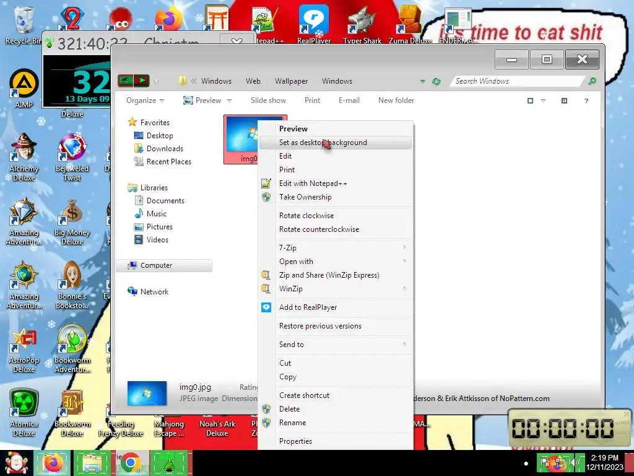Screen dimensions: 634x476
Task: Choose Rotate clockwise
Action: point(335,216)
